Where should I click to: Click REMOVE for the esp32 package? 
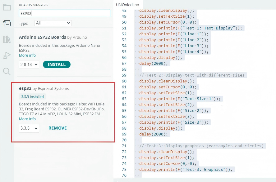(57, 128)
